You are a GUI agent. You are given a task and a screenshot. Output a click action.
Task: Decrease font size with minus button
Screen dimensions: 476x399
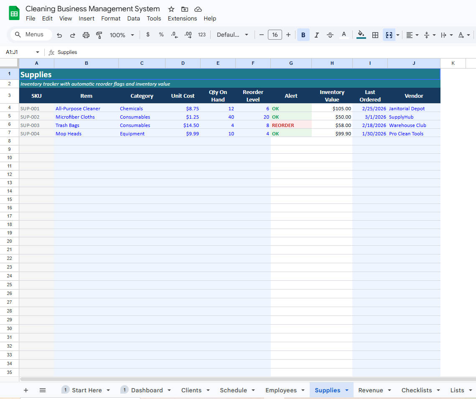pos(261,35)
